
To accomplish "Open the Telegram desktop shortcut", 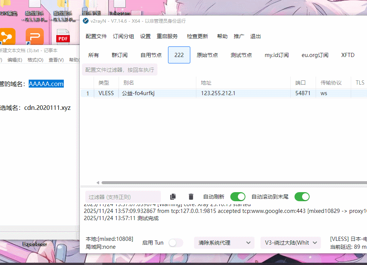I will pyautogui.click(x=120, y=8).
